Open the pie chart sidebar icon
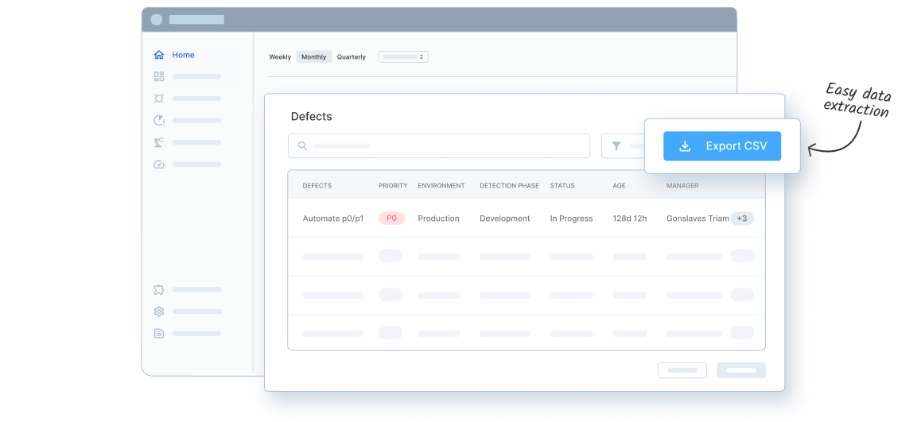The width and height of the screenshot is (921, 422). pyautogui.click(x=158, y=120)
